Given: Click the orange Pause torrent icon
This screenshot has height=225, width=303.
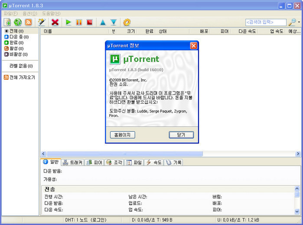Looking at the screenshot, I should [x=79, y=22].
